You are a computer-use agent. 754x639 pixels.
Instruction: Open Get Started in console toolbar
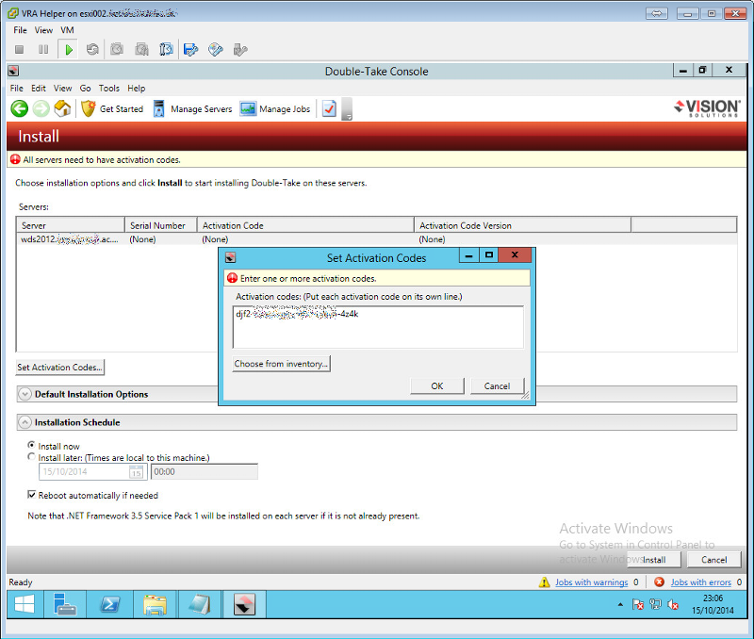pos(112,109)
